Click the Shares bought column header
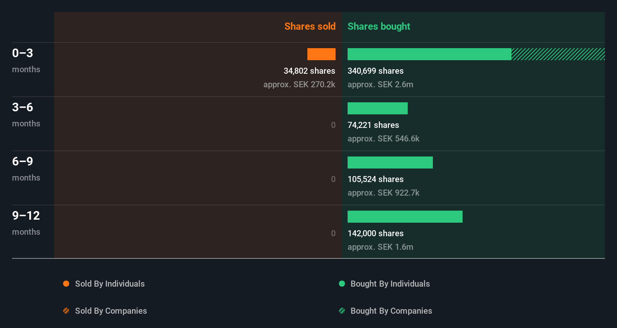Image resolution: width=617 pixels, height=328 pixels. click(x=379, y=26)
